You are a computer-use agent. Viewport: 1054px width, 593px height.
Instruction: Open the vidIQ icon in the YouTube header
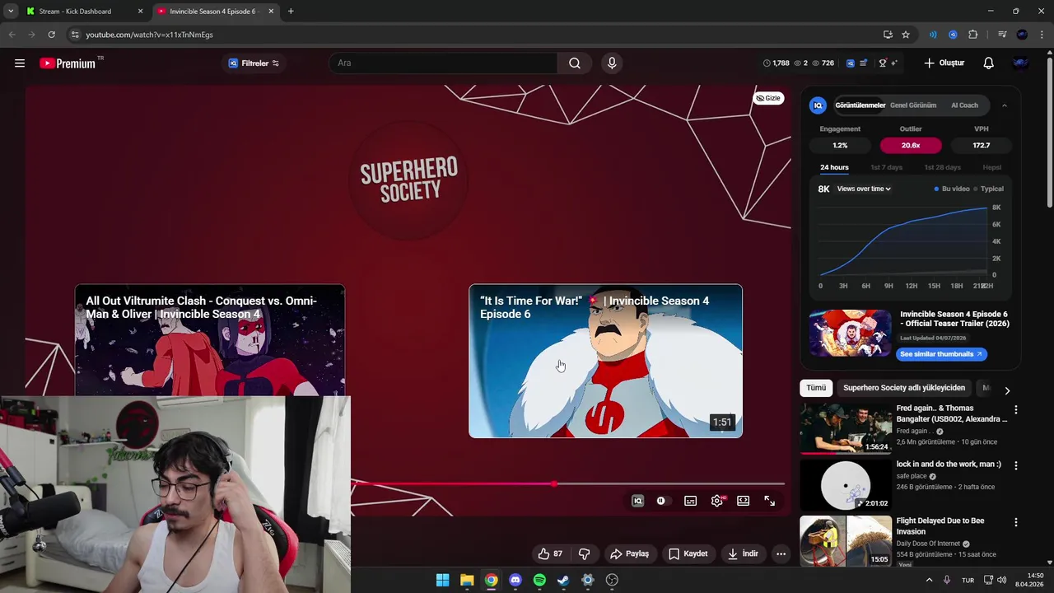click(851, 63)
